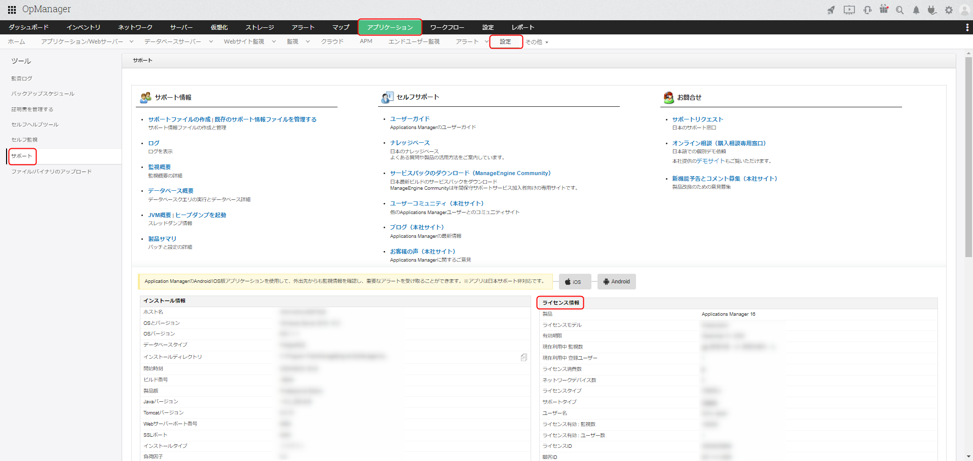Image resolution: width=973 pixels, height=461 pixels.
Task: Click the ナレッジベース link
Action: pos(410,143)
